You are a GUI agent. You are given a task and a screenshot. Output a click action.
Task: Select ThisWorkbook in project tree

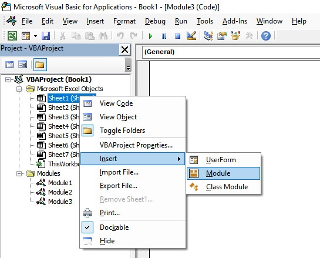(63, 164)
